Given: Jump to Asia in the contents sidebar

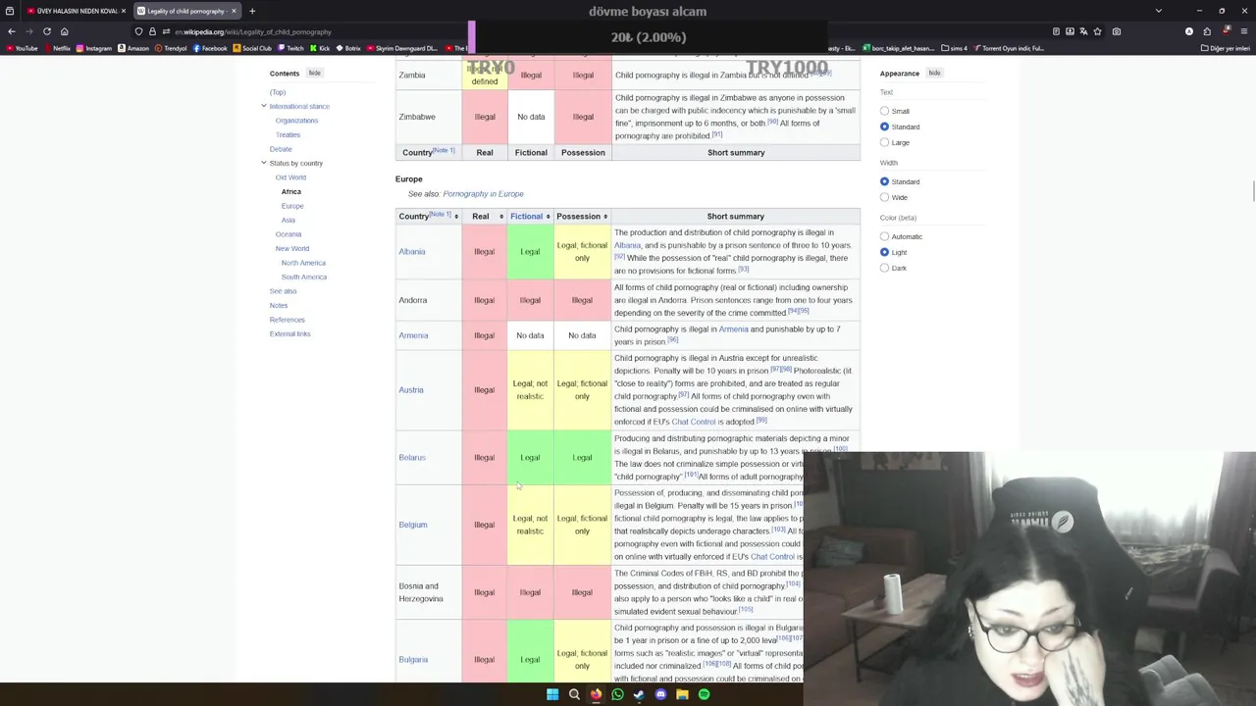Looking at the screenshot, I should (288, 220).
